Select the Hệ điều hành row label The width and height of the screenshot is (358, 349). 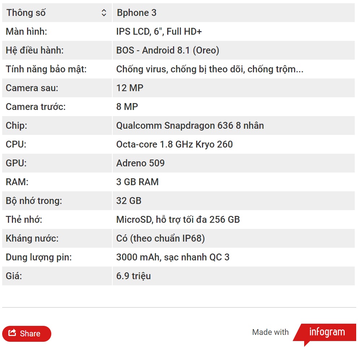point(57,50)
